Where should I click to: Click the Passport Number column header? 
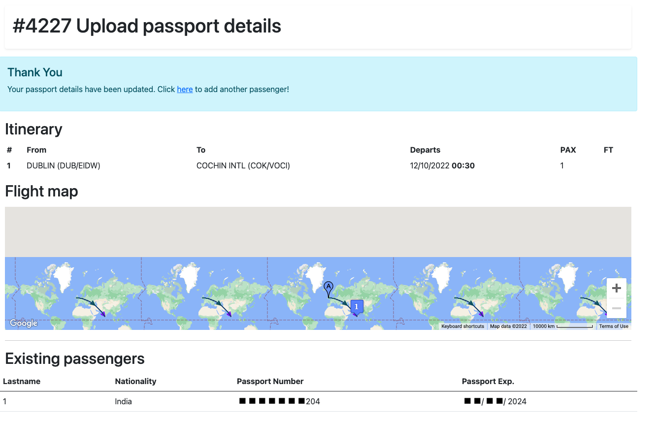coord(270,381)
